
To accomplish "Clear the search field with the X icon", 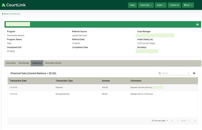I will click(x=188, y=73).
